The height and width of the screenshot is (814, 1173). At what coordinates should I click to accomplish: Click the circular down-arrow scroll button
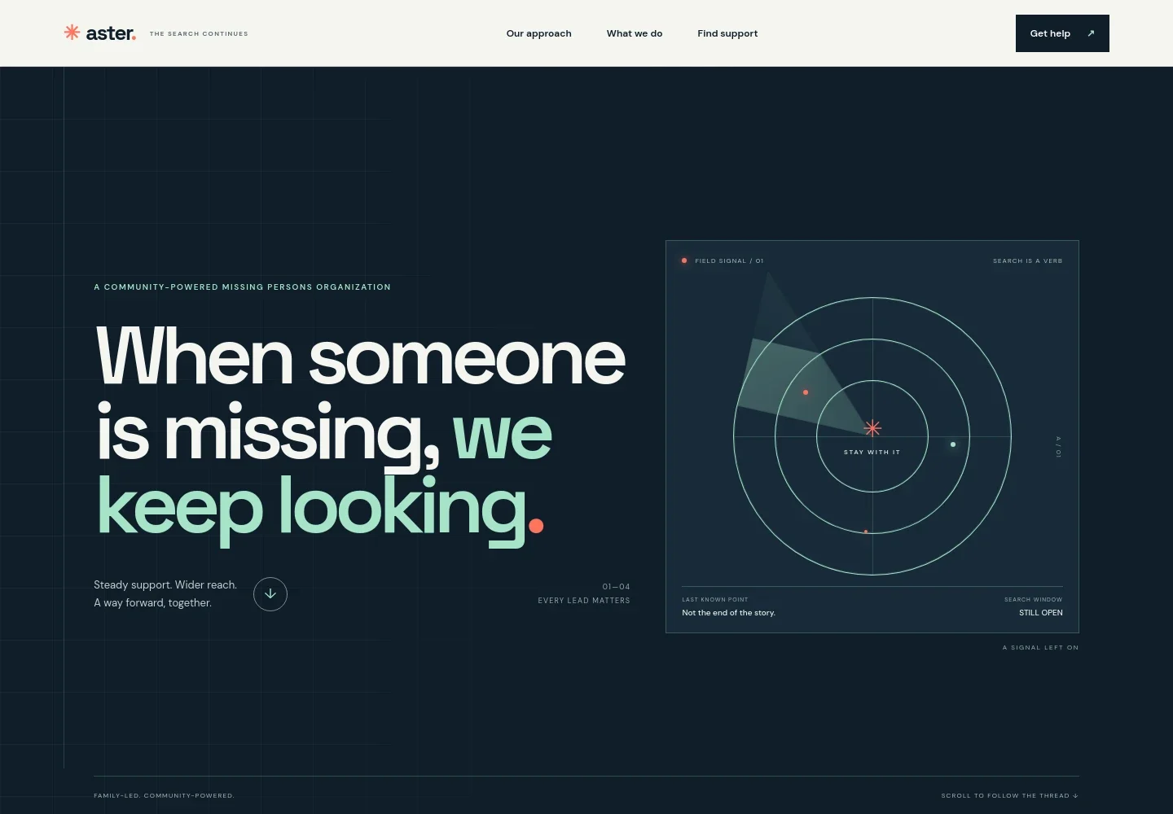[x=270, y=594]
